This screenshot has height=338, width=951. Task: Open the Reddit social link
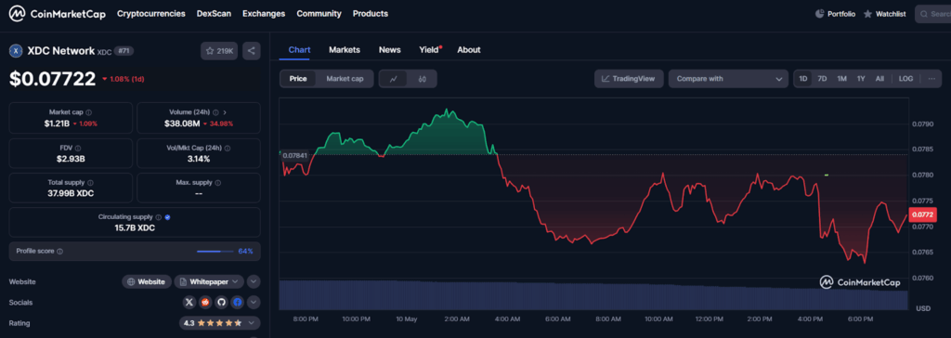[x=205, y=302]
